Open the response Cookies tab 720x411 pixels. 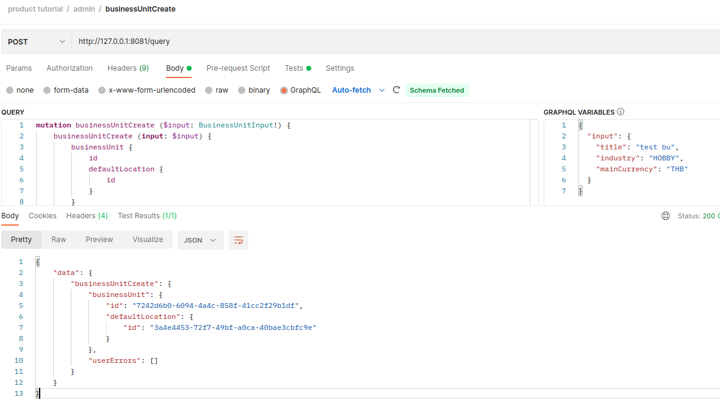(43, 216)
